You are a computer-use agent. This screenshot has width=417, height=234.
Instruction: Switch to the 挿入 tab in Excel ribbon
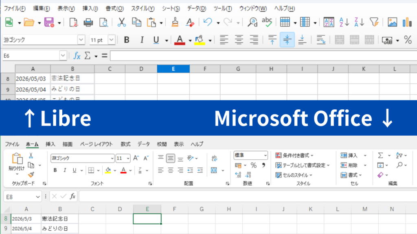[x=50, y=144]
